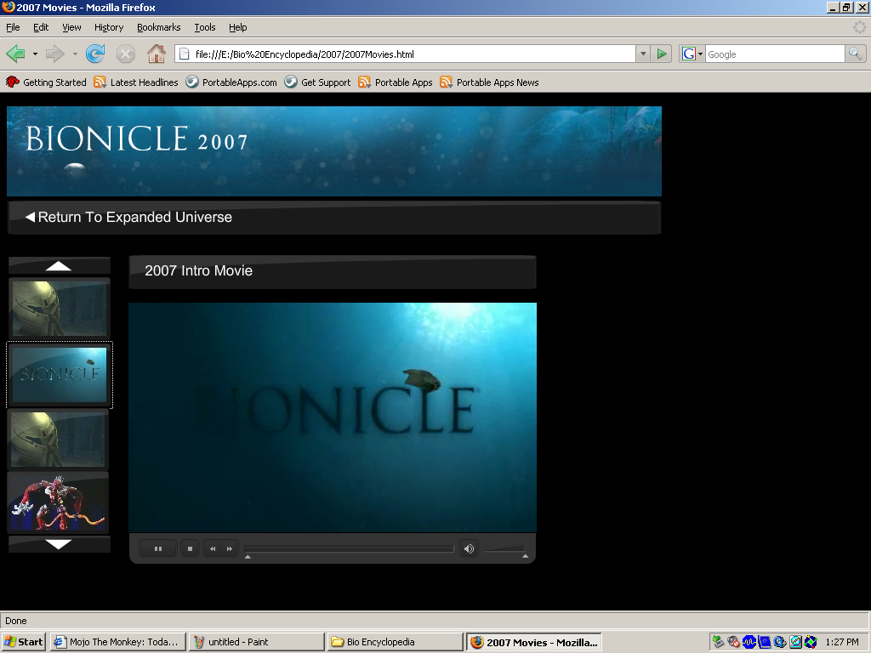Open the Bookmarks menu

[x=159, y=27]
